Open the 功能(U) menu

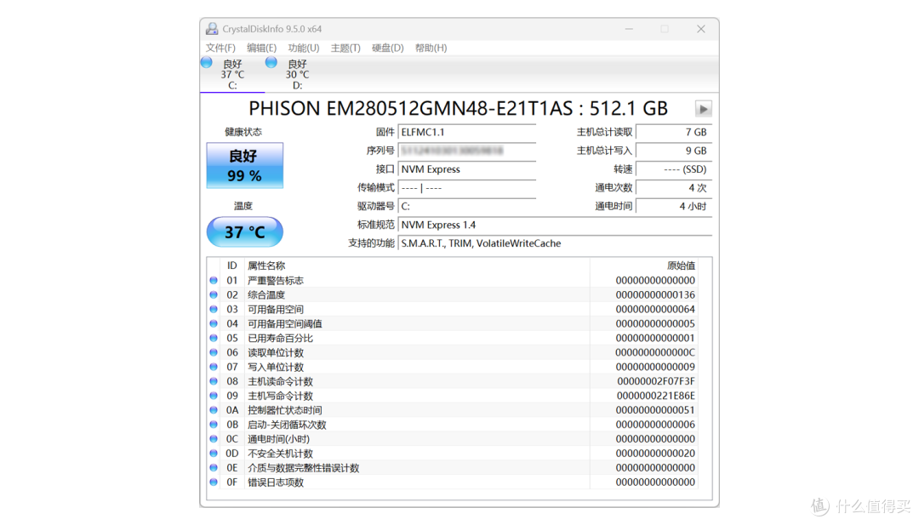[304, 48]
